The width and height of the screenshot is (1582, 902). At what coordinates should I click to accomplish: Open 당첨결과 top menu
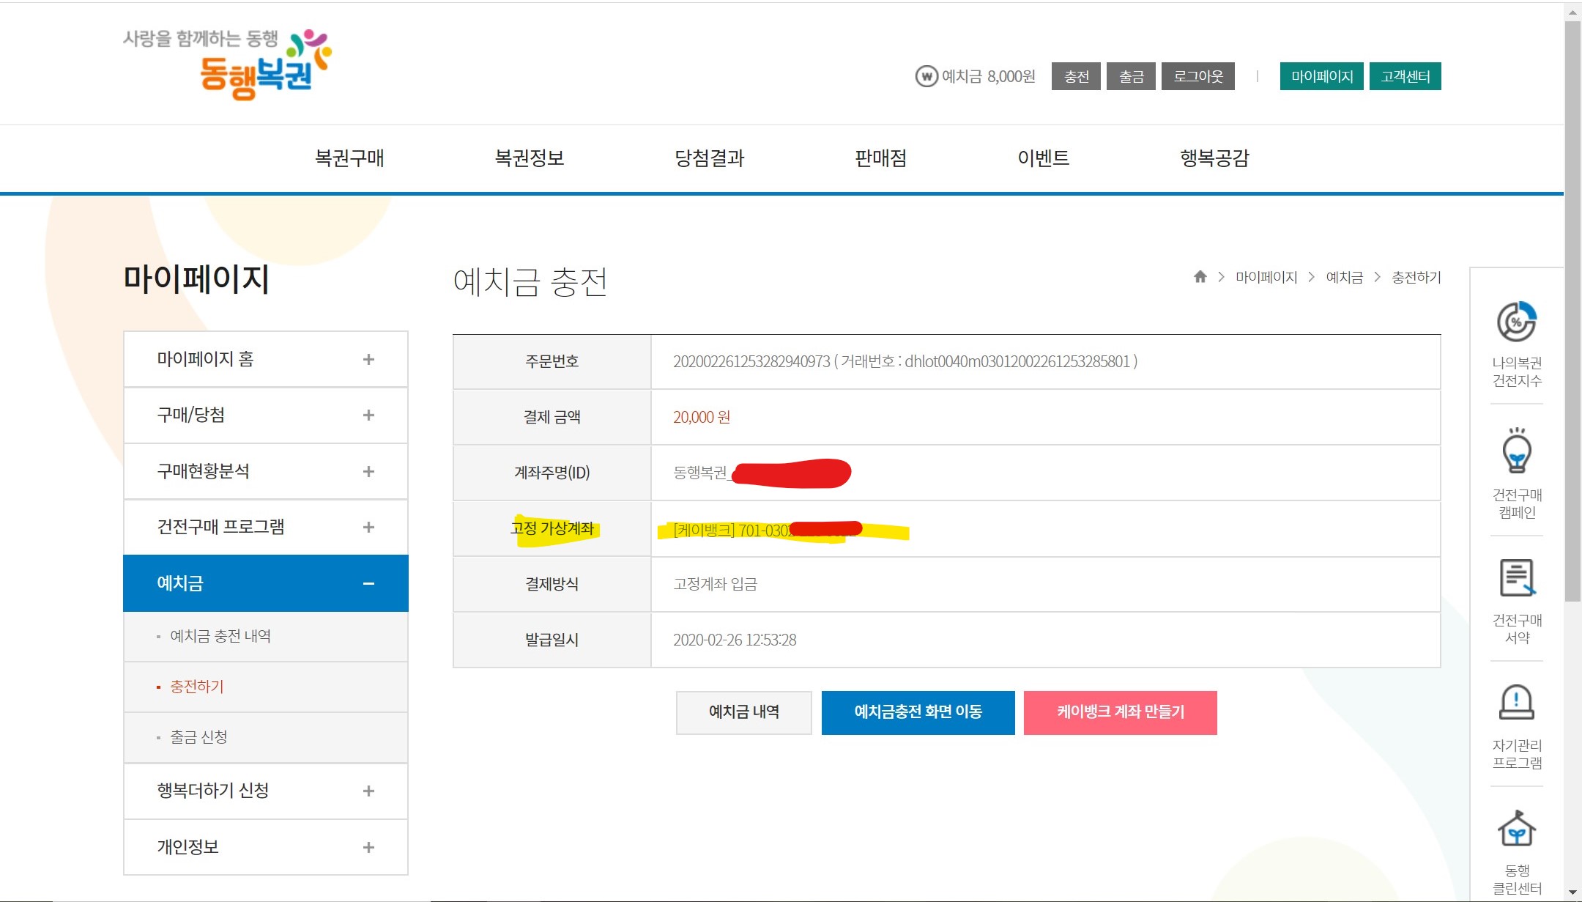click(709, 158)
